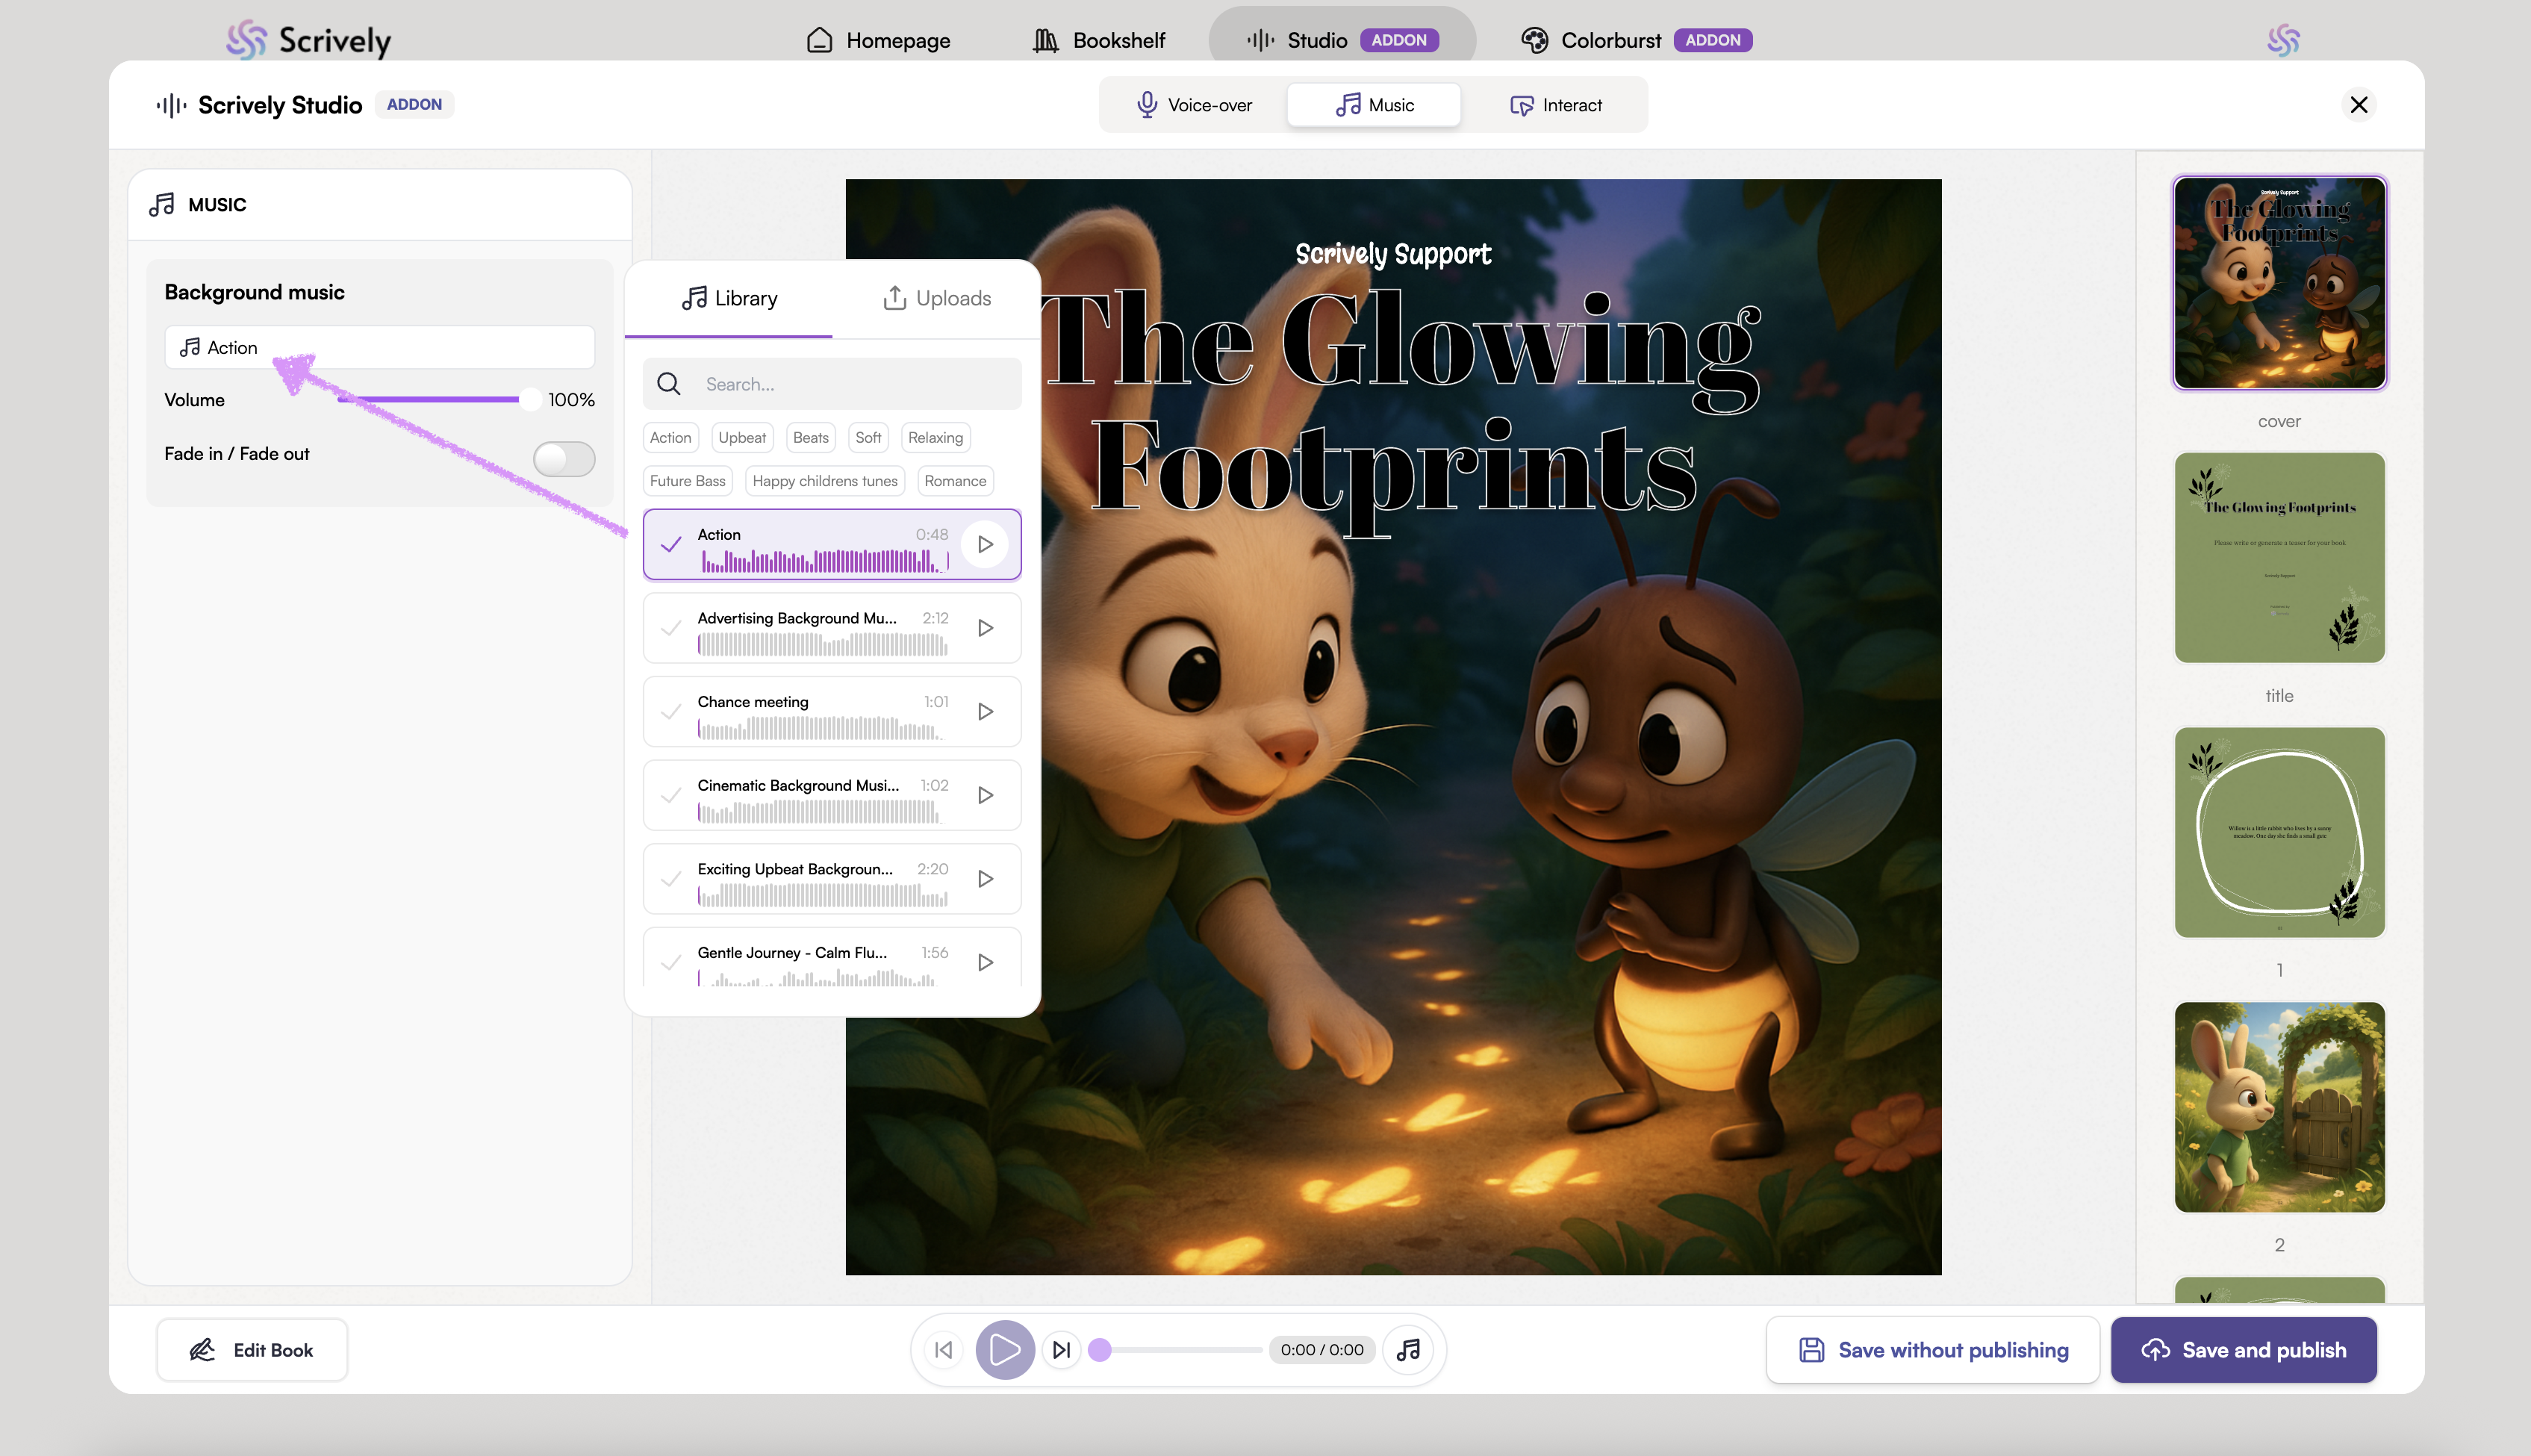The width and height of the screenshot is (2531, 1456).
Task: Click the music note icon in the player bar
Action: [1408, 1350]
